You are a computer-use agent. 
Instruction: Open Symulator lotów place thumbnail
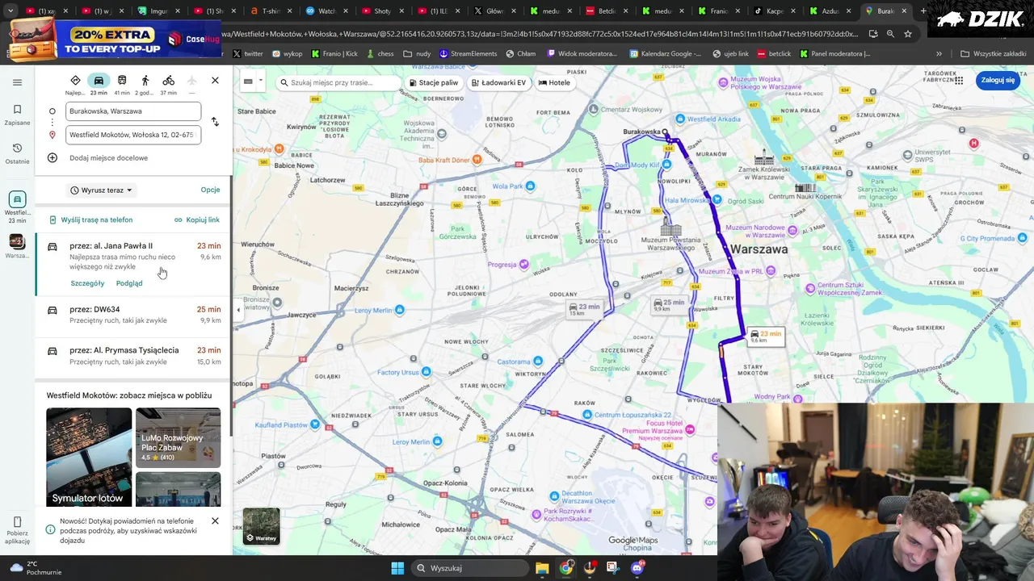pyautogui.click(x=89, y=458)
